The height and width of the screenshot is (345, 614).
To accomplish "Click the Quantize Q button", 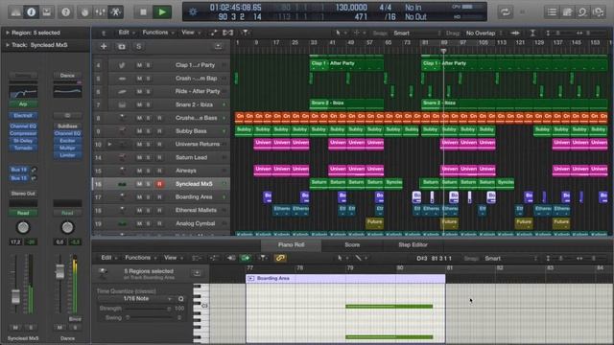I will click(181, 299).
